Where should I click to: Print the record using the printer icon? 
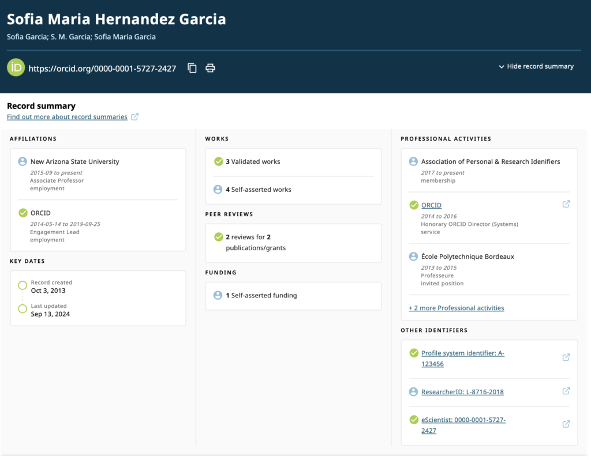point(210,67)
